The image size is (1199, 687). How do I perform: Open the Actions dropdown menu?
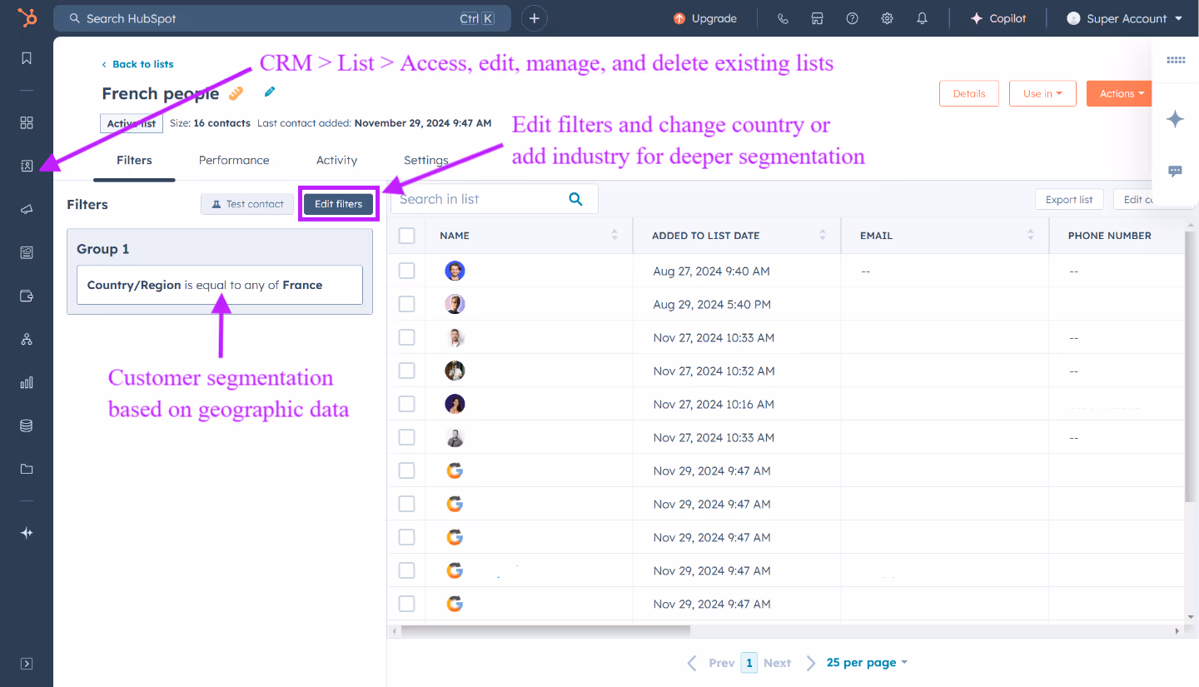coord(1119,93)
